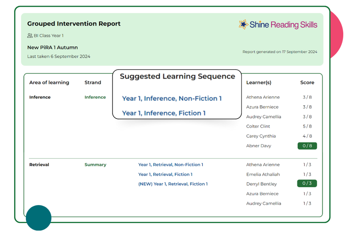This screenshot has height=233, width=347.
Task: Select the BI Class Year 1 label
Action: pyautogui.click(x=48, y=36)
